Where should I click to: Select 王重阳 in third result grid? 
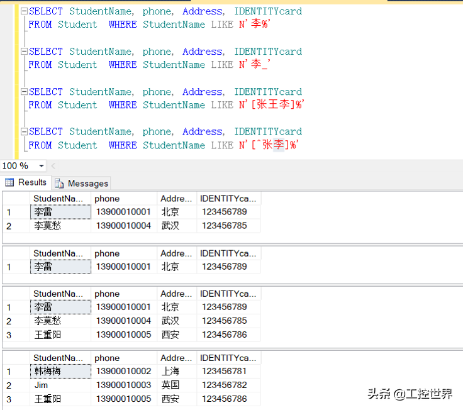pos(60,335)
